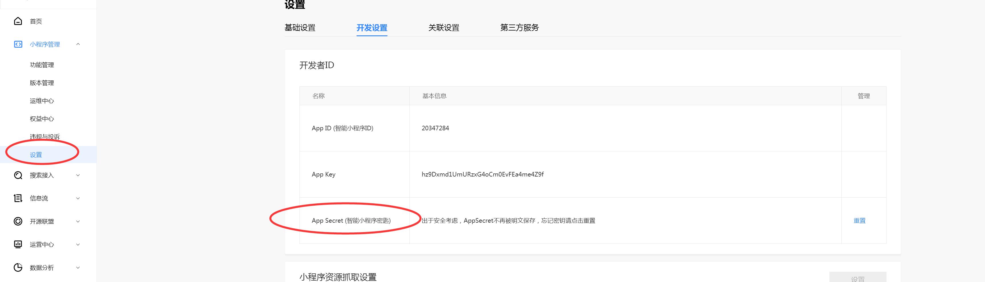Click the 重置 link for App Secret

(859, 220)
